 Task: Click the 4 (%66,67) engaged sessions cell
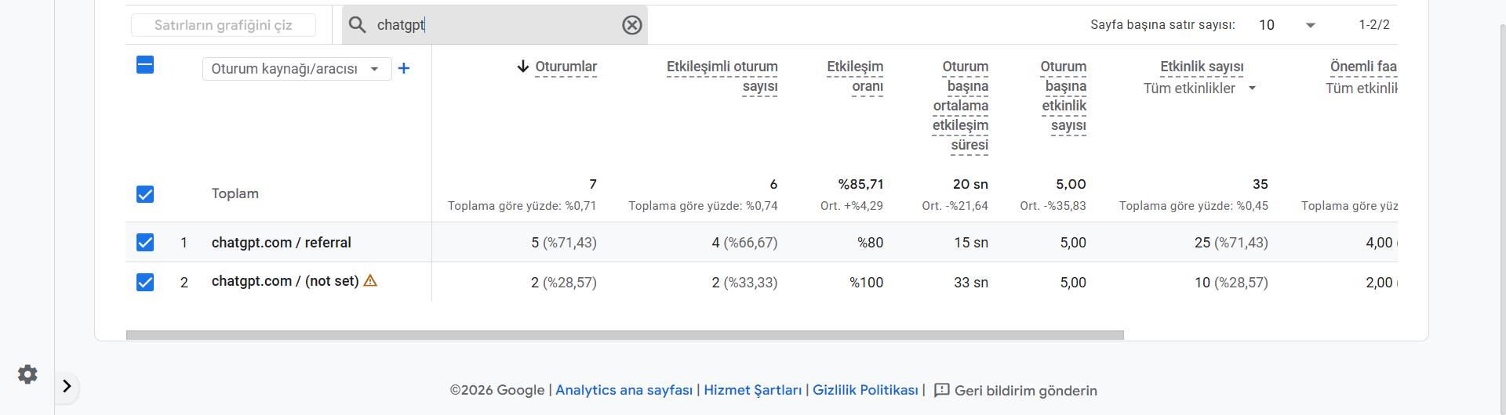pos(745,243)
